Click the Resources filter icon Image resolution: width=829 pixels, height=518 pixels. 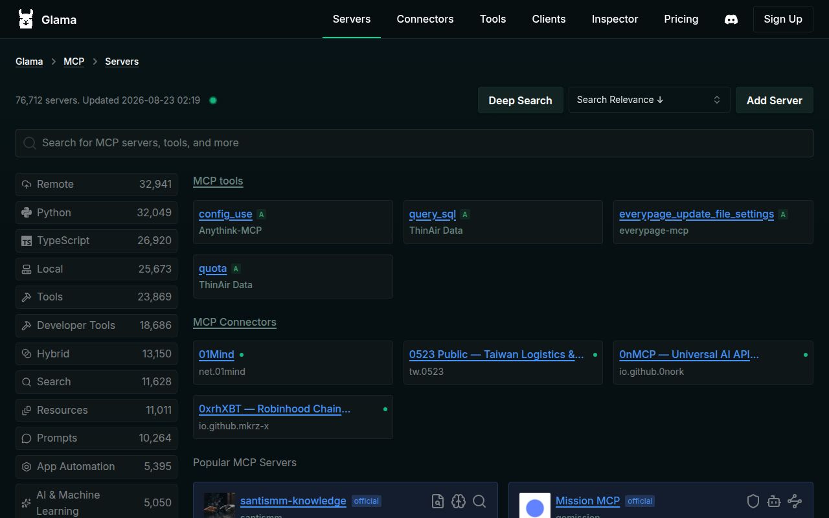point(27,411)
